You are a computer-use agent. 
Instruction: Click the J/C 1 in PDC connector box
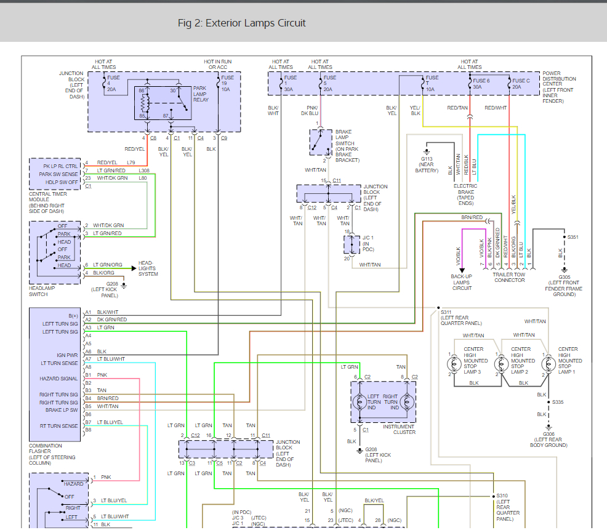point(352,244)
